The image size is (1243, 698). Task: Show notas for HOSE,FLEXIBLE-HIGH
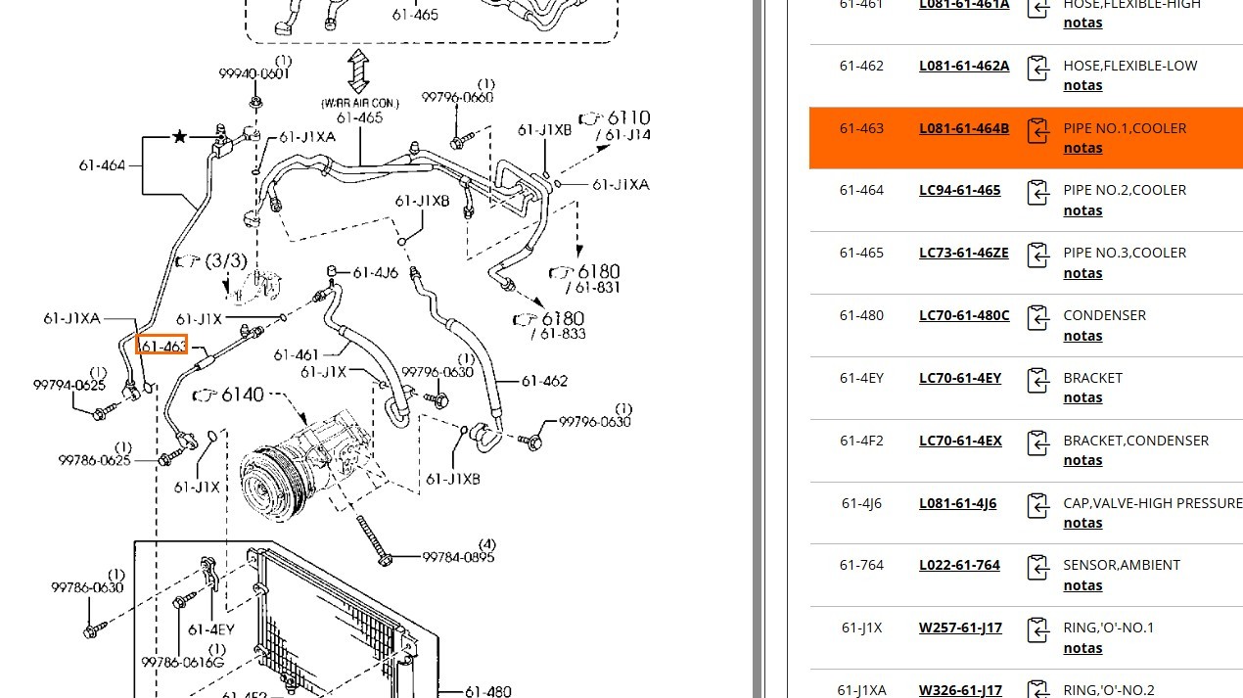[x=1082, y=23]
